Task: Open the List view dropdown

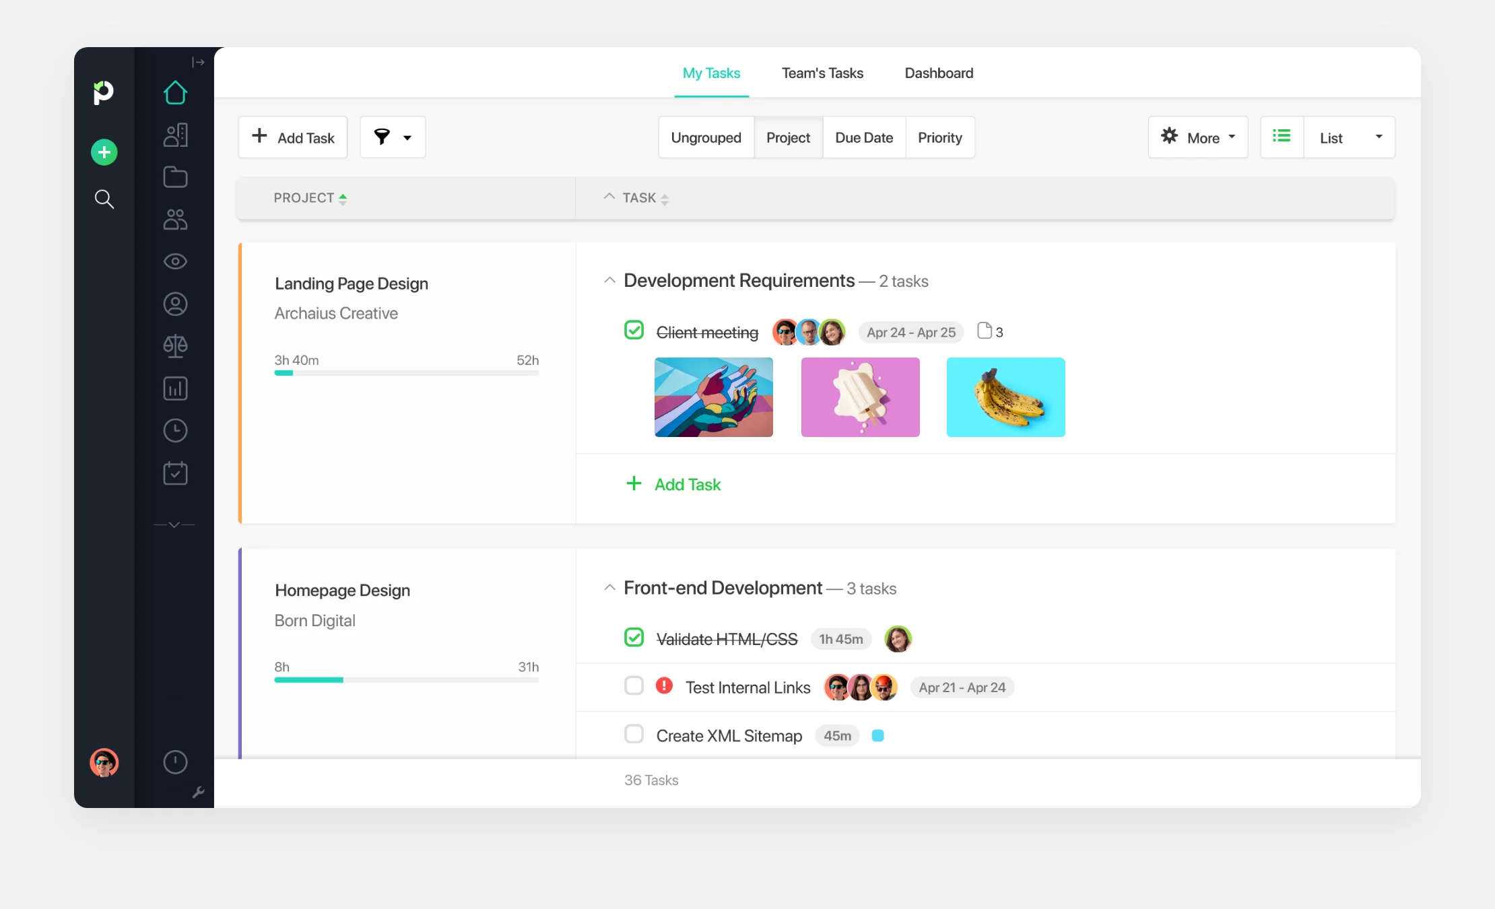Action: click(x=1350, y=137)
